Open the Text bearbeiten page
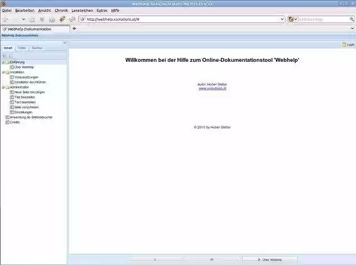Viewport: 356px width, 265px height. tap(25, 102)
